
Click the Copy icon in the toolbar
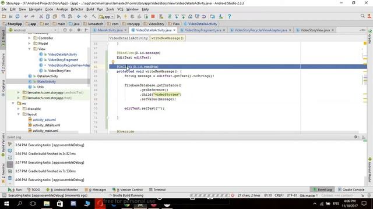point(48,16)
